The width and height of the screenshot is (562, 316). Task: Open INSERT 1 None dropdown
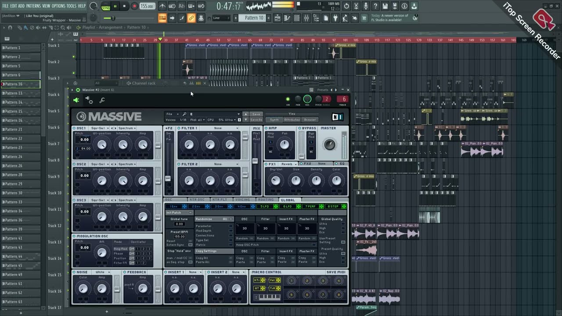tap(194, 272)
